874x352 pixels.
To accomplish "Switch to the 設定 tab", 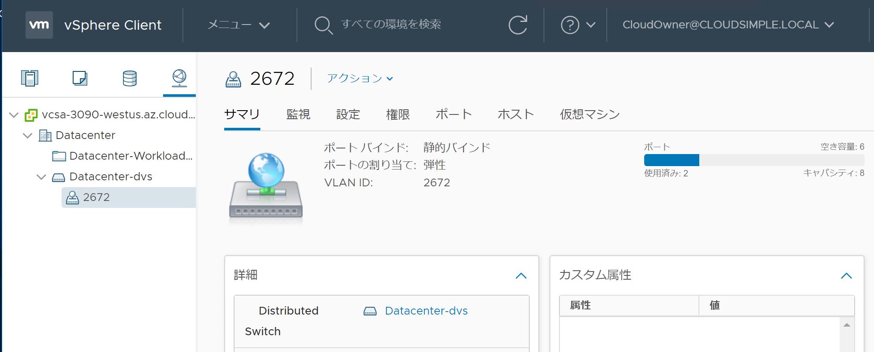I will (348, 114).
